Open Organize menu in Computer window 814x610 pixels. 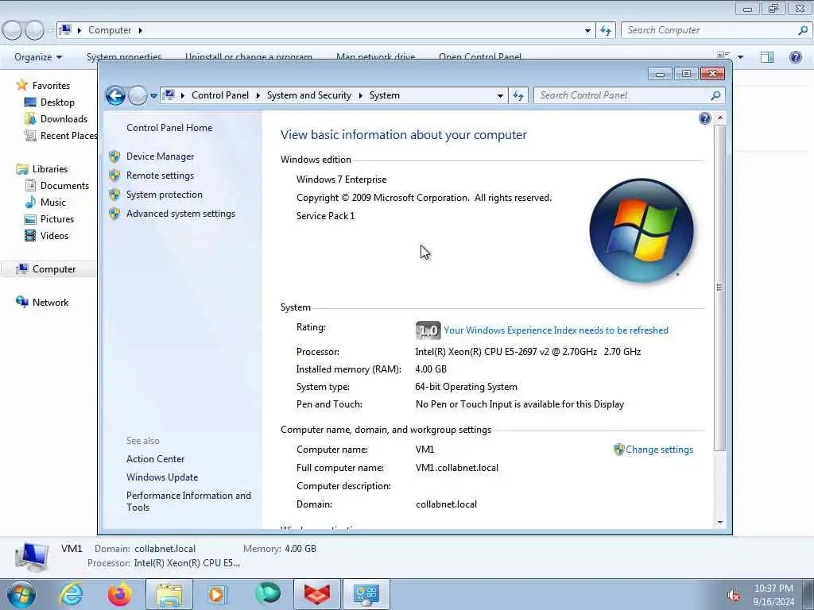coord(38,57)
